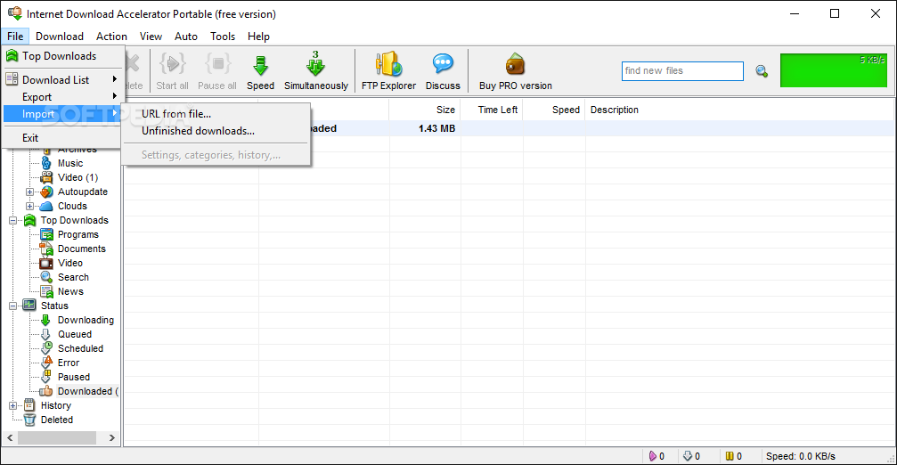Open the File menu
This screenshot has height=465, width=897.
(x=15, y=36)
